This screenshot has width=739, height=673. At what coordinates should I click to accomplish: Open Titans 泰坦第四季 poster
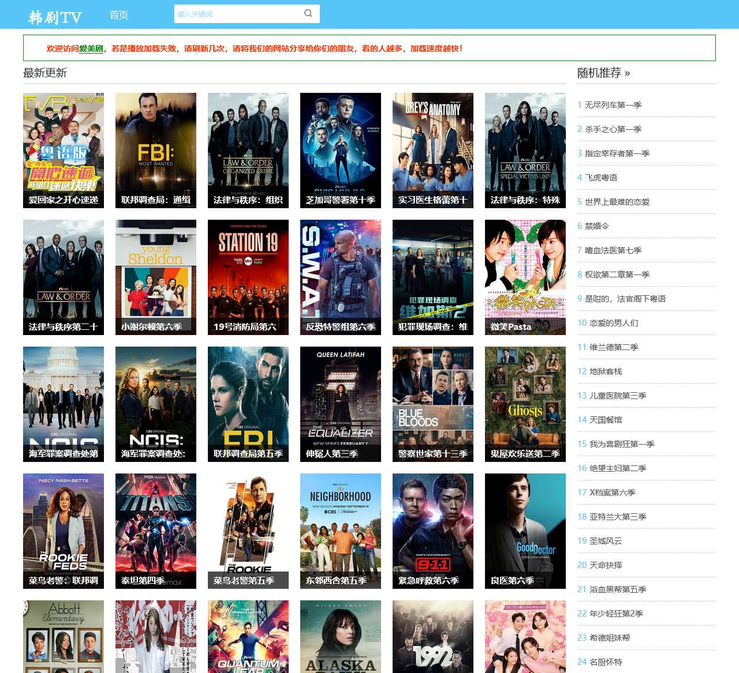click(156, 531)
